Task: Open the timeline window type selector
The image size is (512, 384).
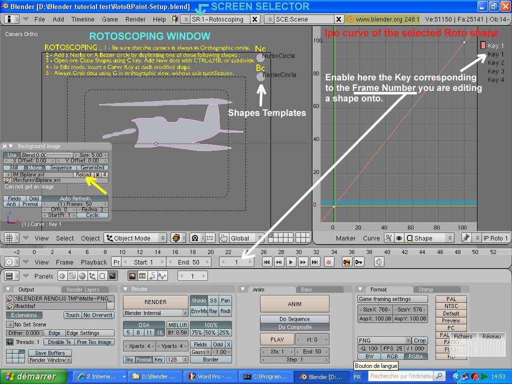Action: [x=11, y=262]
